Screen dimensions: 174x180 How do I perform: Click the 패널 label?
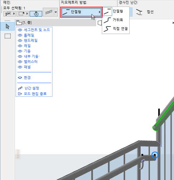27,67
